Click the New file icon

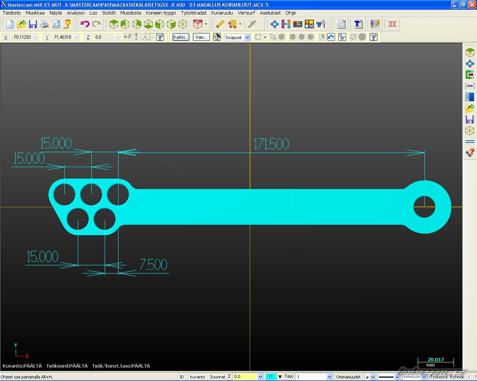(10, 24)
